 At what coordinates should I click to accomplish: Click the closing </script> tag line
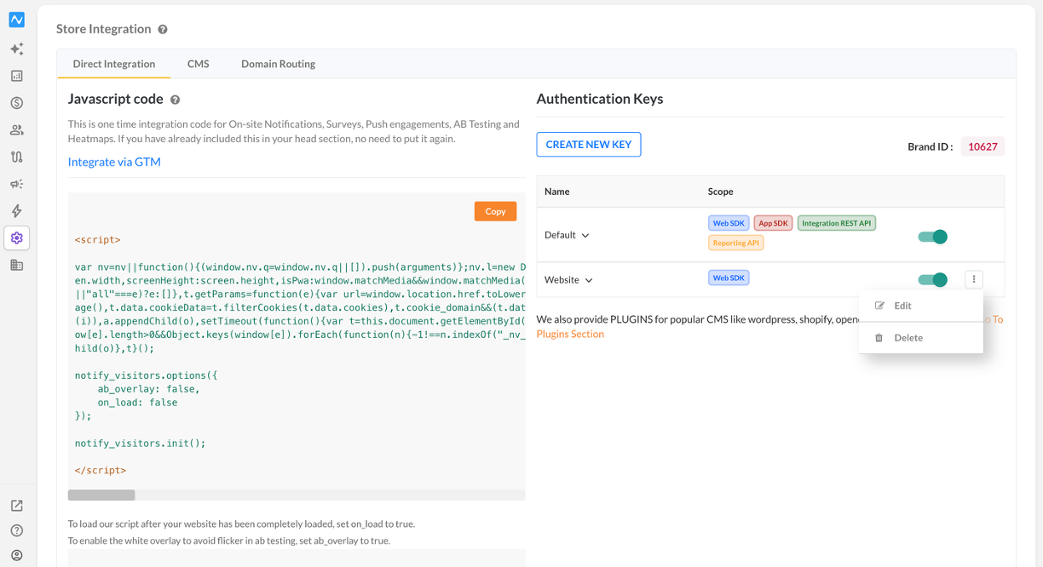[x=101, y=471]
